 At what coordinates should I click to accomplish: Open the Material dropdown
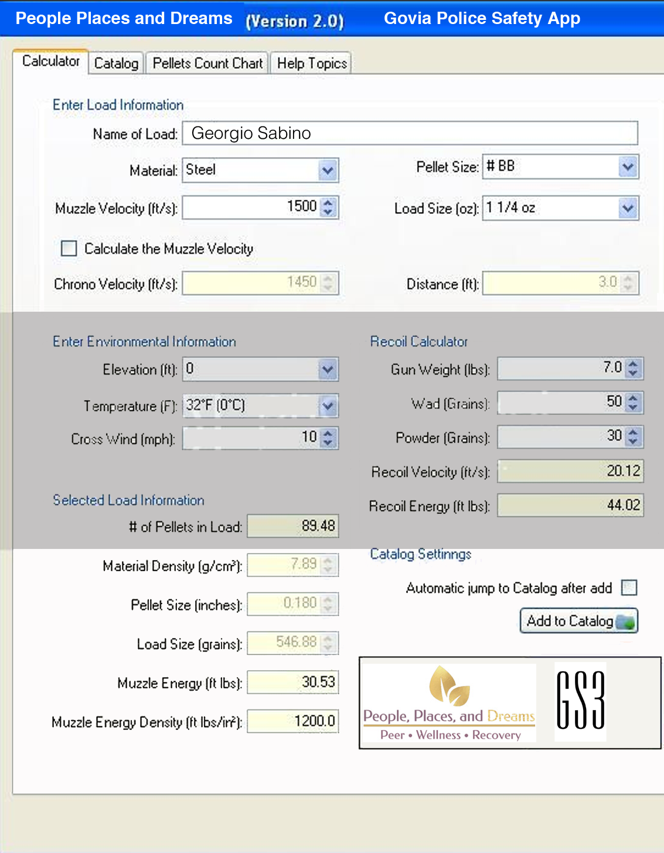tap(328, 170)
